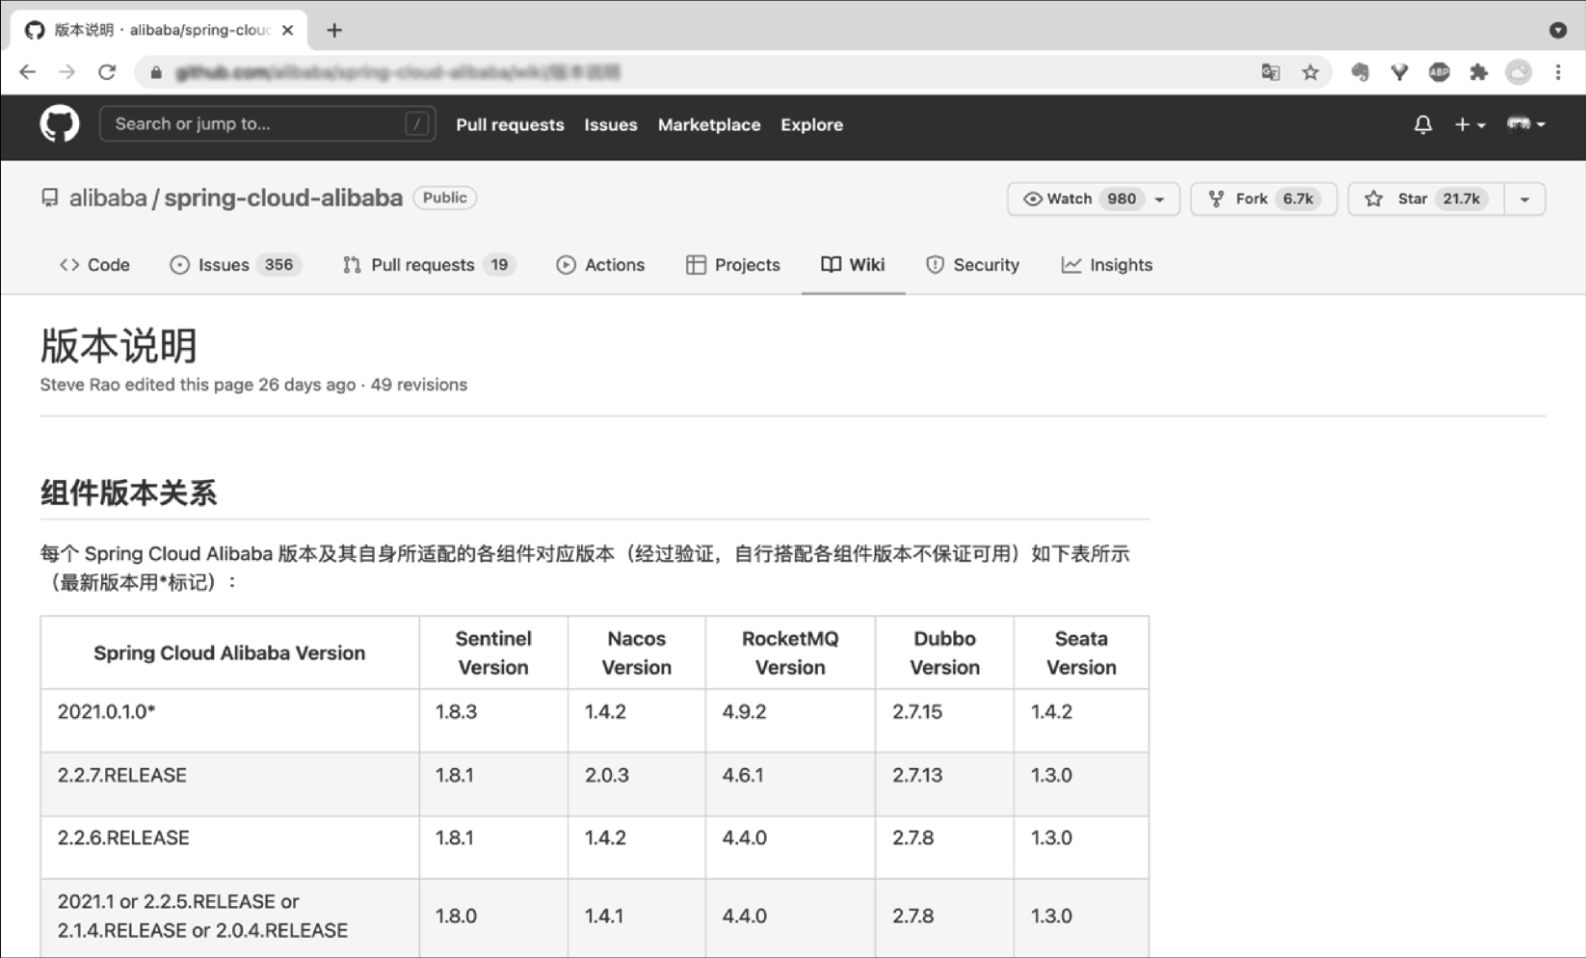Screen dimensions: 1586x958
Task: Click the 2.2.6.RELEASE version cell
Action: [229, 847]
